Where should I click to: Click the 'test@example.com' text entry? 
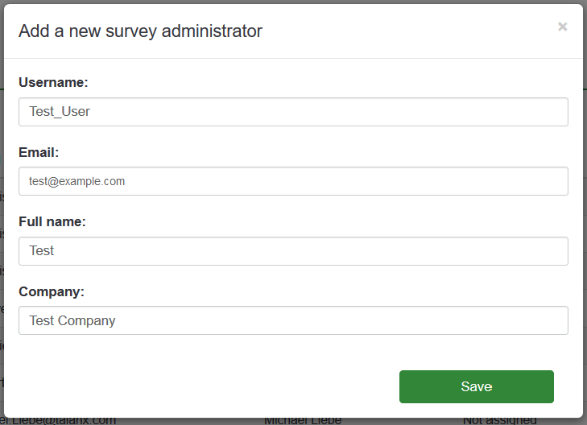click(x=76, y=181)
